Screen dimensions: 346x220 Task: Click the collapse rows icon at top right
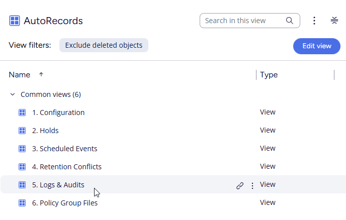point(334,21)
